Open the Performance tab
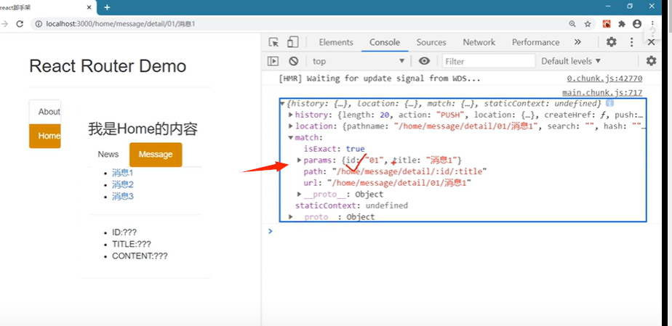 (x=536, y=42)
